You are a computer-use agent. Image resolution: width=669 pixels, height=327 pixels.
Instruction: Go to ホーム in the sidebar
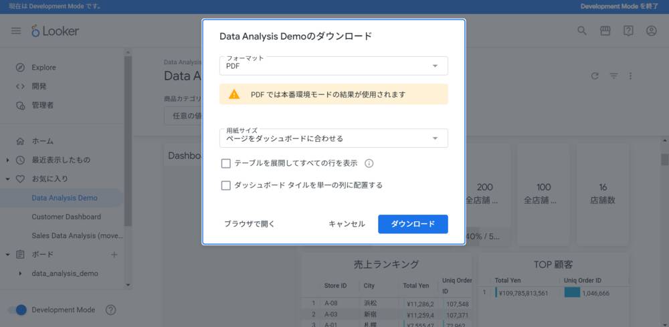click(x=42, y=141)
